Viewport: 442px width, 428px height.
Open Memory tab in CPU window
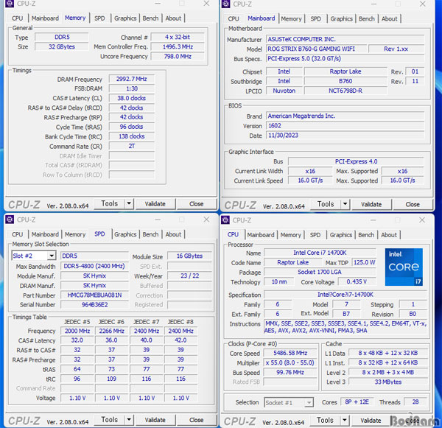tap(291, 235)
